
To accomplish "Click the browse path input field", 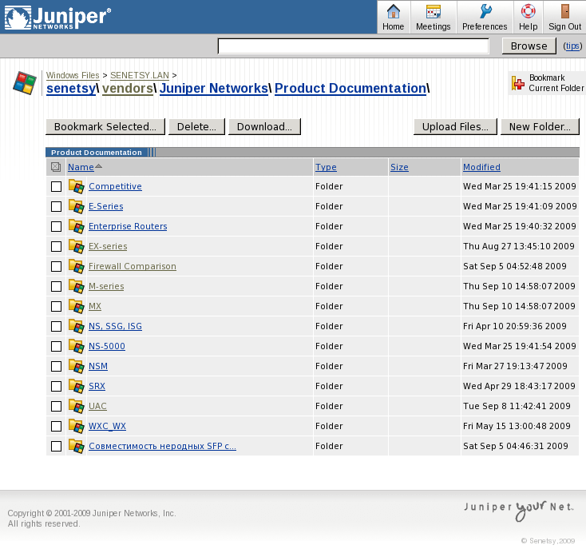I will pos(353,46).
